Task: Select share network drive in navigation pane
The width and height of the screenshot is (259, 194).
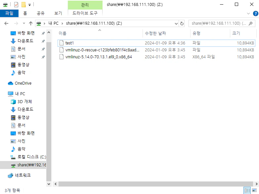Action: tap(23, 165)
